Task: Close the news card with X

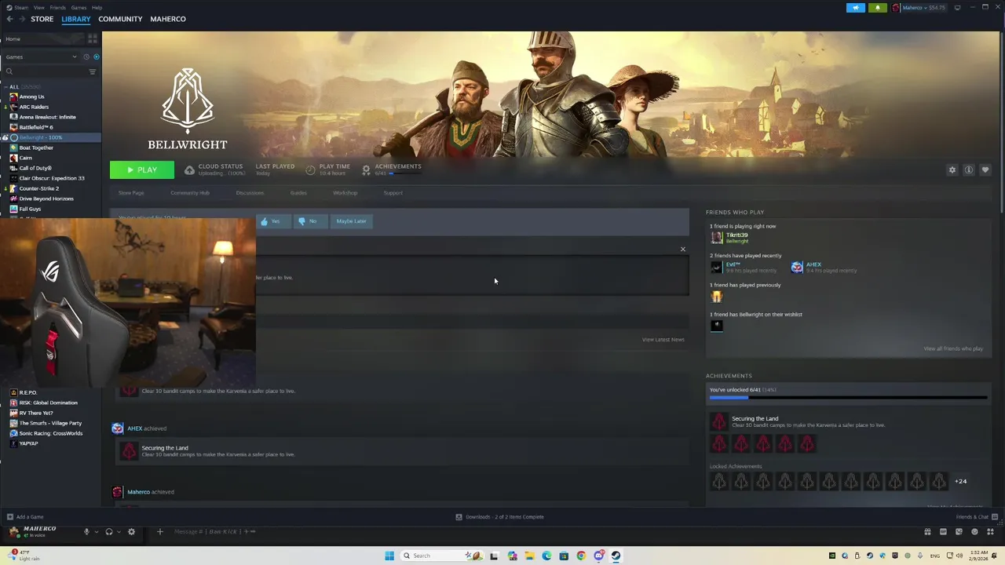Action: (682, 249)
